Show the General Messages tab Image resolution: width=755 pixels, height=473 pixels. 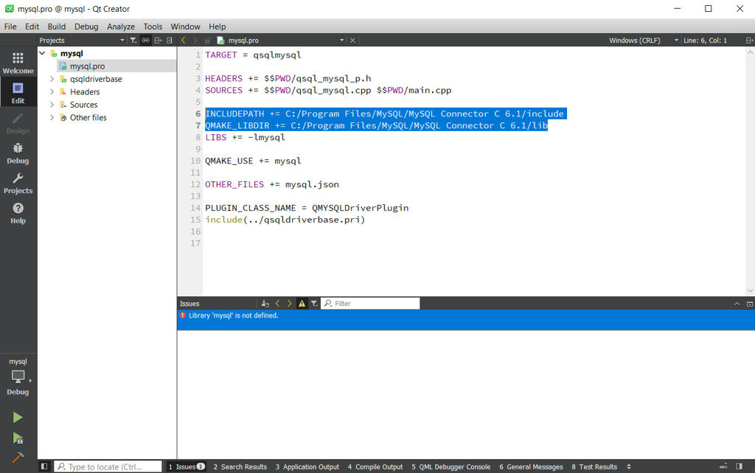pos(531,467)
